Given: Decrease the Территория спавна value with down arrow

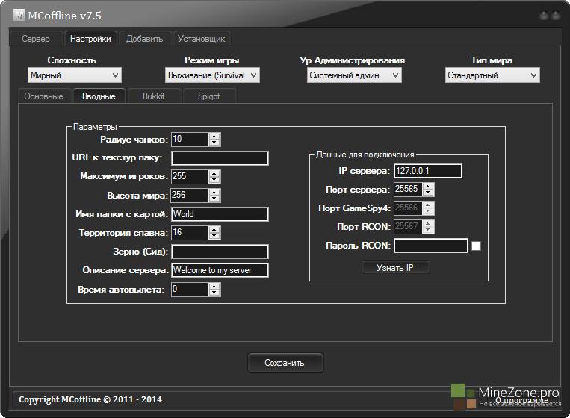Looking at the screenshot, I should pyautogui.click(x=214, y=236).
